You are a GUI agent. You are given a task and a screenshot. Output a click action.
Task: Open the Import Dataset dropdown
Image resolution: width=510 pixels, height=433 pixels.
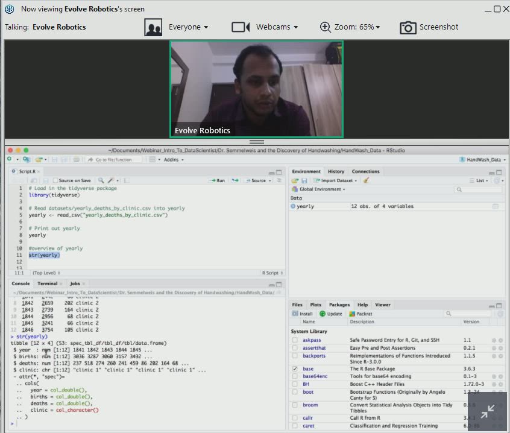[x=335, y=180]
